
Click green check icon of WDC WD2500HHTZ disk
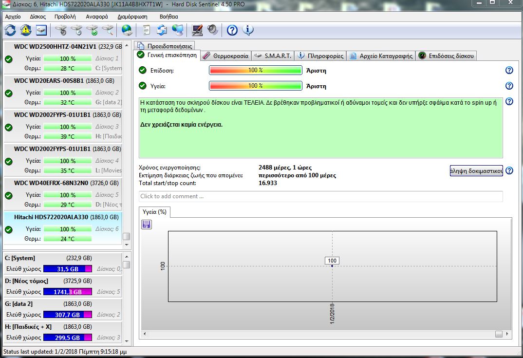9,59
